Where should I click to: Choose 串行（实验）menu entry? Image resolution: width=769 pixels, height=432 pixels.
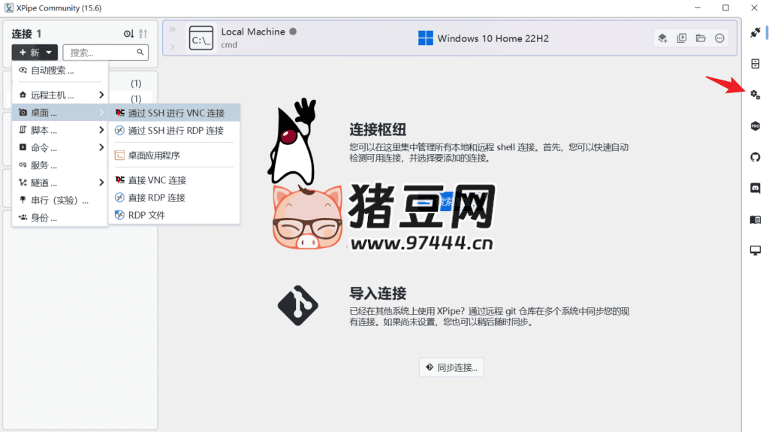(x=59, y=201)
